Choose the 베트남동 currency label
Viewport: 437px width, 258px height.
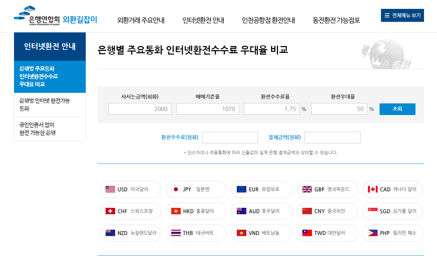coord(271,233)
